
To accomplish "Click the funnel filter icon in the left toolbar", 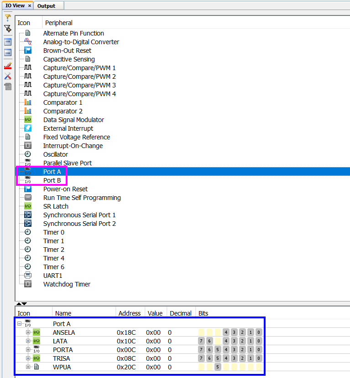I will 8,18.
